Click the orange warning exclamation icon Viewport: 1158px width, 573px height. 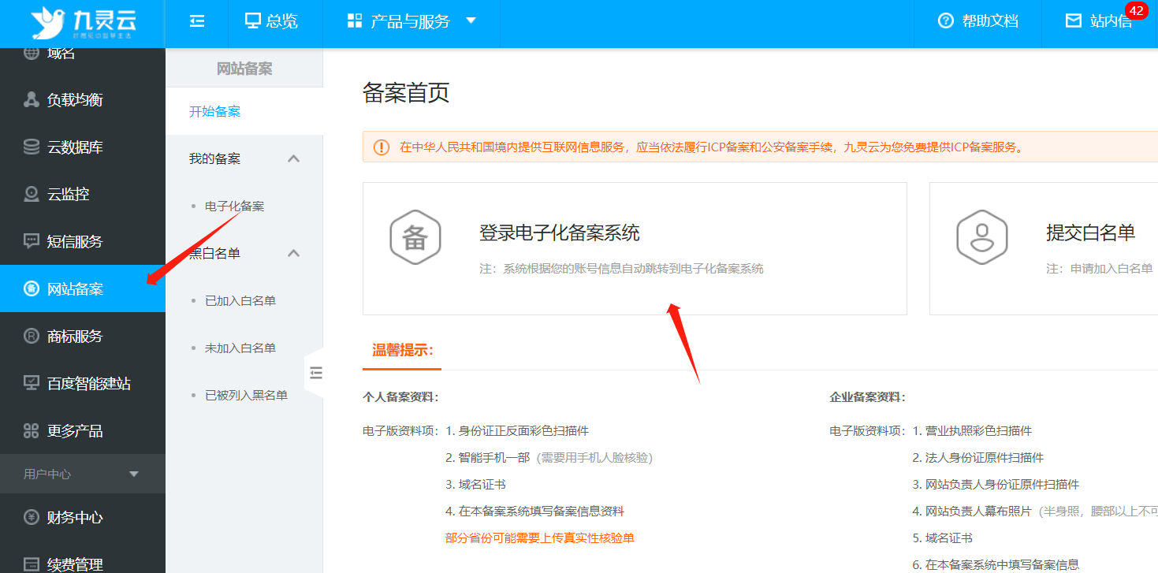[x=382, y=147]
